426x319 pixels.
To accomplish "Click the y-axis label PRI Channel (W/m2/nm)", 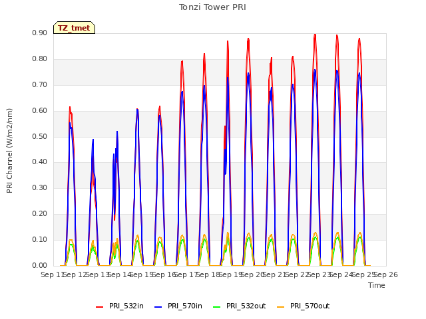I will click(x=9, y=151).
